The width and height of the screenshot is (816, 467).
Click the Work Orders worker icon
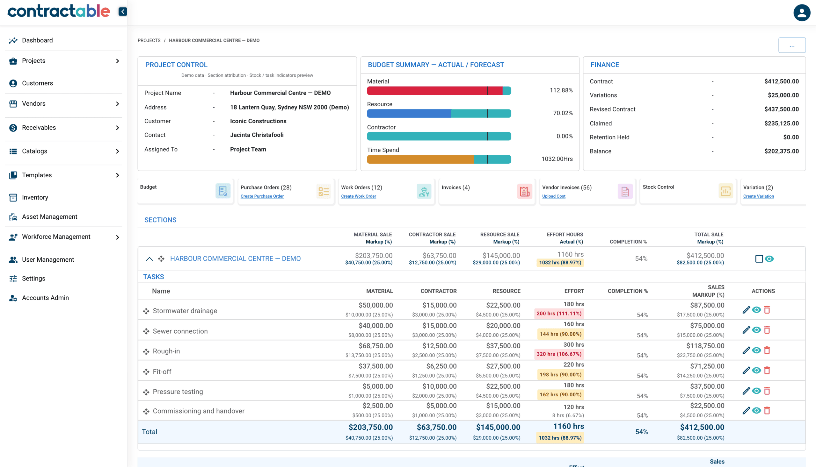pyautogui.click(x=424, y=192)
